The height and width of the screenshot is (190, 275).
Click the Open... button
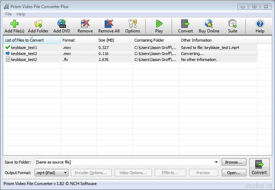coord(234,173)
